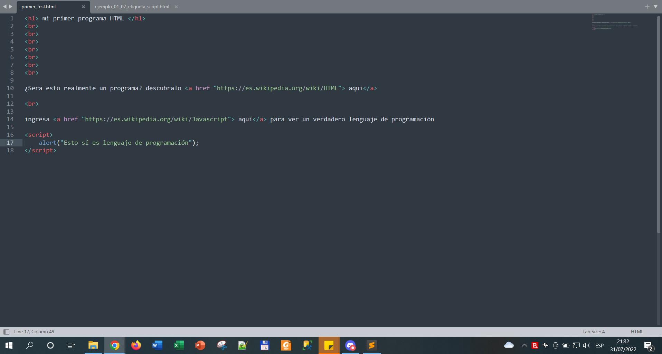
Task: Open the notification center with 2 alerts
Action: click(649, 346)
